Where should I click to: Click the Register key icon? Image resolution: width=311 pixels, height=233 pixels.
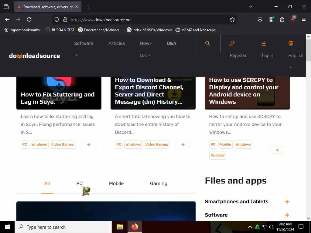tap(232, 43)
